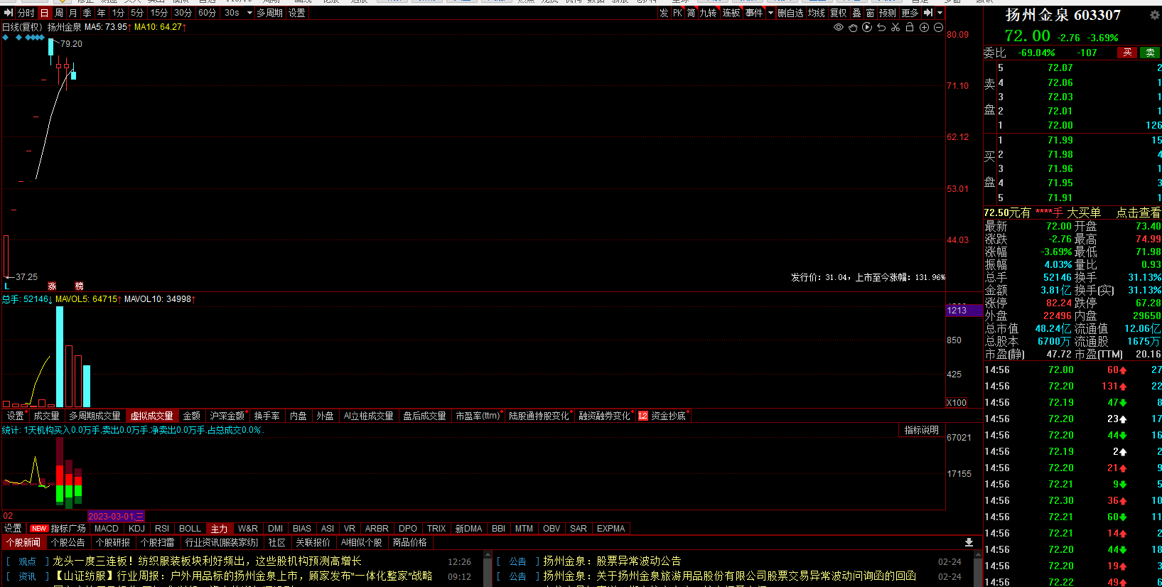Toggle the padlock lock icon
The height and width of the screenshot is (587, 1162).
[910, 27]
